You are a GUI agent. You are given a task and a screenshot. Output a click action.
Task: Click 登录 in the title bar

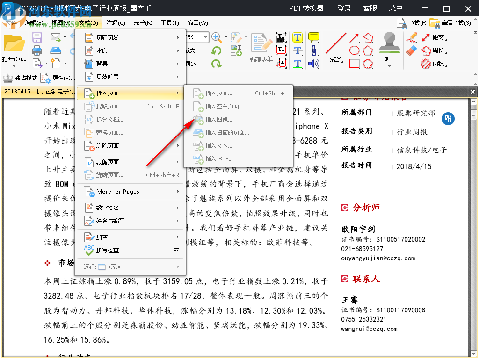coord(344,8)
